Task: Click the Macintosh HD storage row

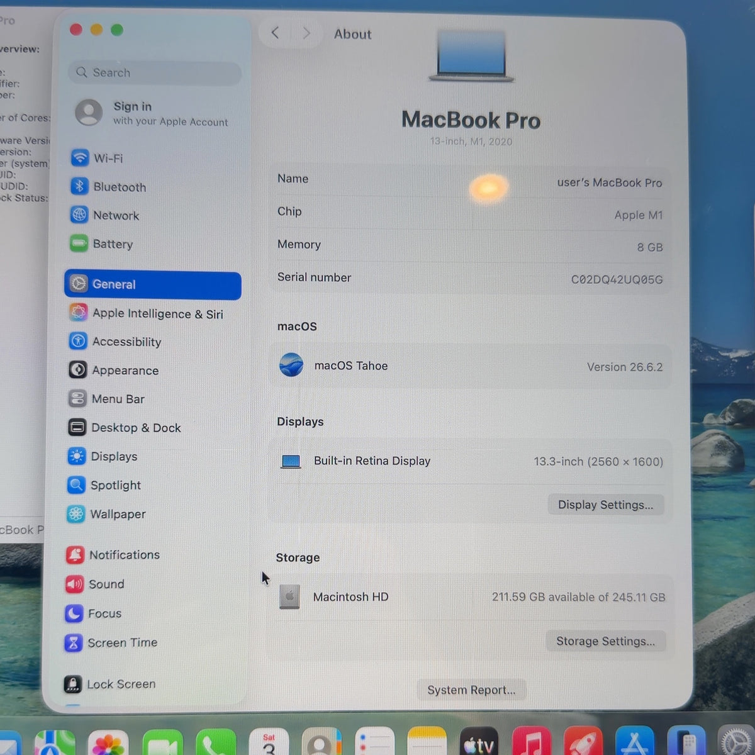Action: (471, 596)
